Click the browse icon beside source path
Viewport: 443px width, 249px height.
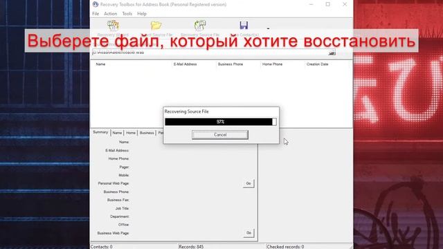tap(332, 53)
